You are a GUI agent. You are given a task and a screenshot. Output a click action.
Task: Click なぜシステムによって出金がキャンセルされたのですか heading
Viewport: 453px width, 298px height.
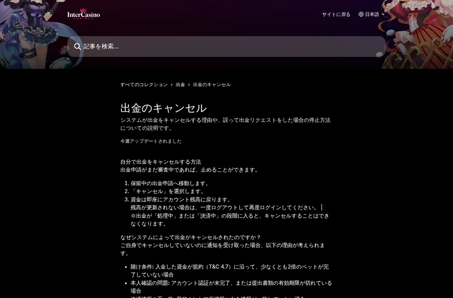click(x=191, y=237)
